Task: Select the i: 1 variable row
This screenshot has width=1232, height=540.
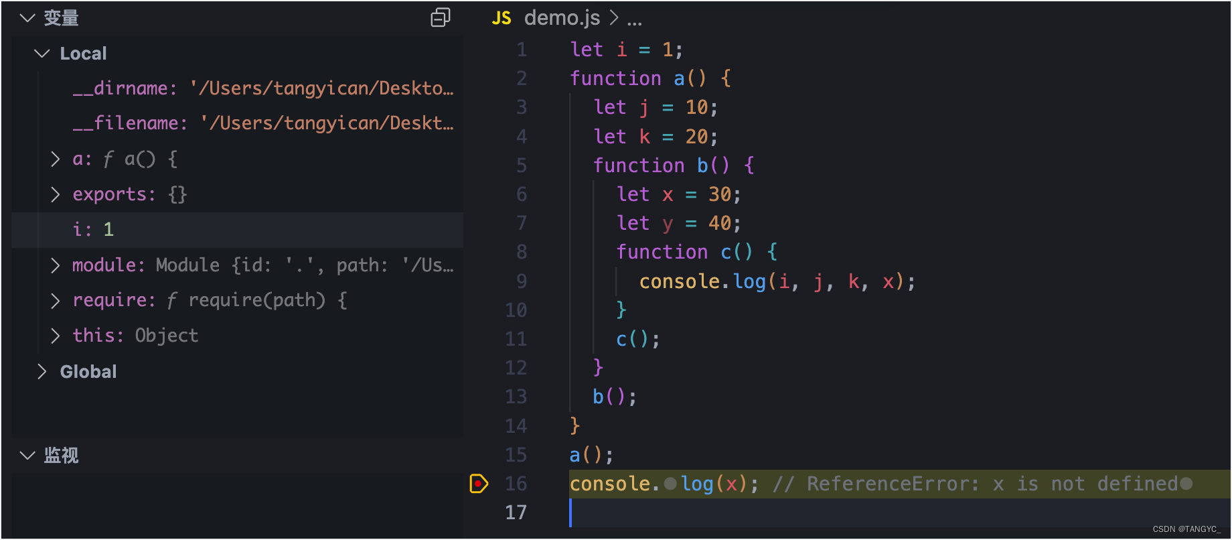Action: [238, 230]
